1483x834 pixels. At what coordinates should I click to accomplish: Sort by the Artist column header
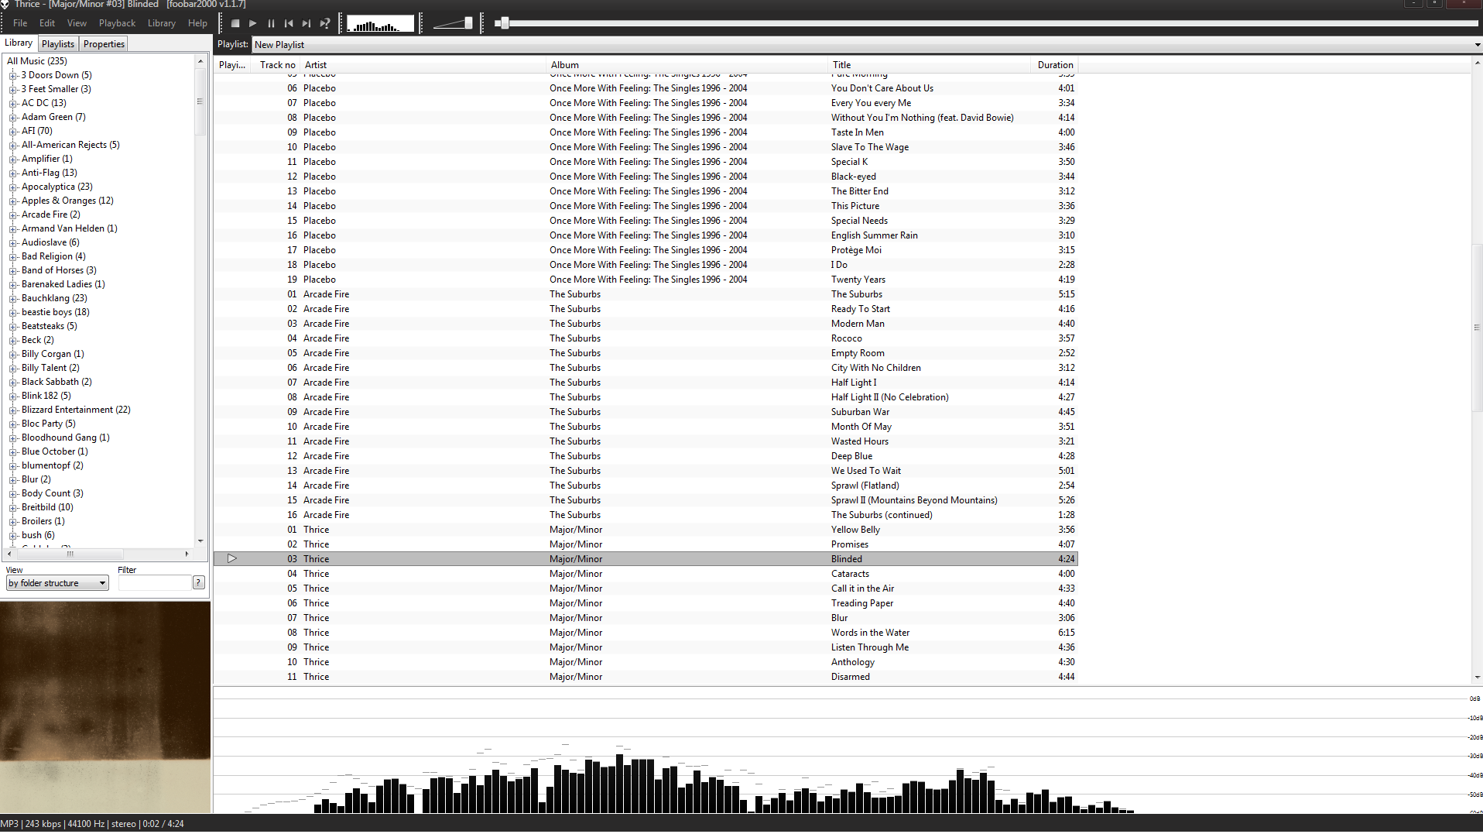[423, 65]
